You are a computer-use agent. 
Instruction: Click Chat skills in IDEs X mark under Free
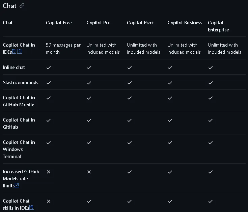[x=49, y=201]
